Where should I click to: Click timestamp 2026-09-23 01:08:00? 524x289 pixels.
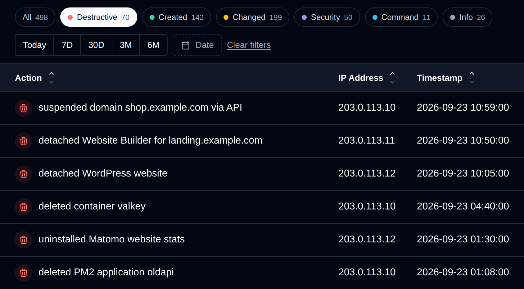(x=463, y=272)
